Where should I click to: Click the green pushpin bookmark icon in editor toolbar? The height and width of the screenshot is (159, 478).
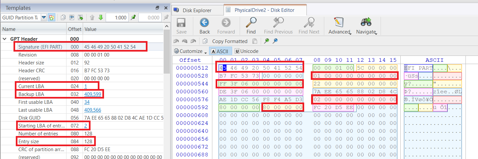click(267, 41)
